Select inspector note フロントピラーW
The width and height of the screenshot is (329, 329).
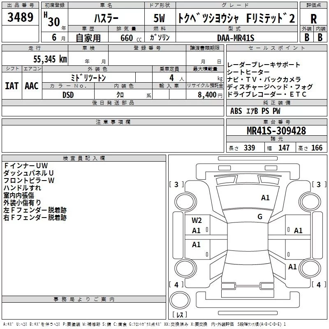pos(29,180)
